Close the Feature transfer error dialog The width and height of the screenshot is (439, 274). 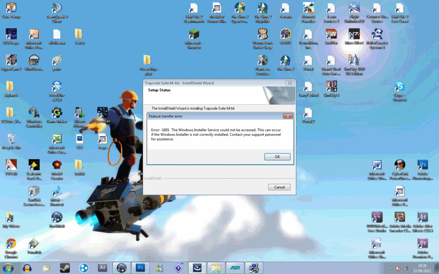[288, 116]
